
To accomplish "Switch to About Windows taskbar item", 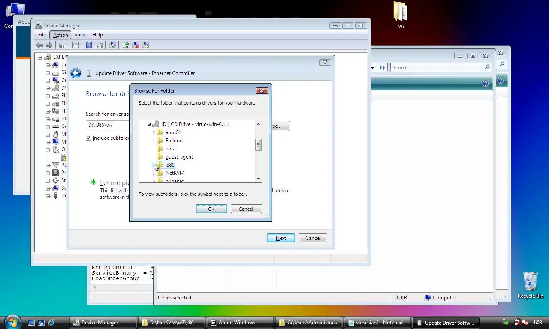I will 240,323.
